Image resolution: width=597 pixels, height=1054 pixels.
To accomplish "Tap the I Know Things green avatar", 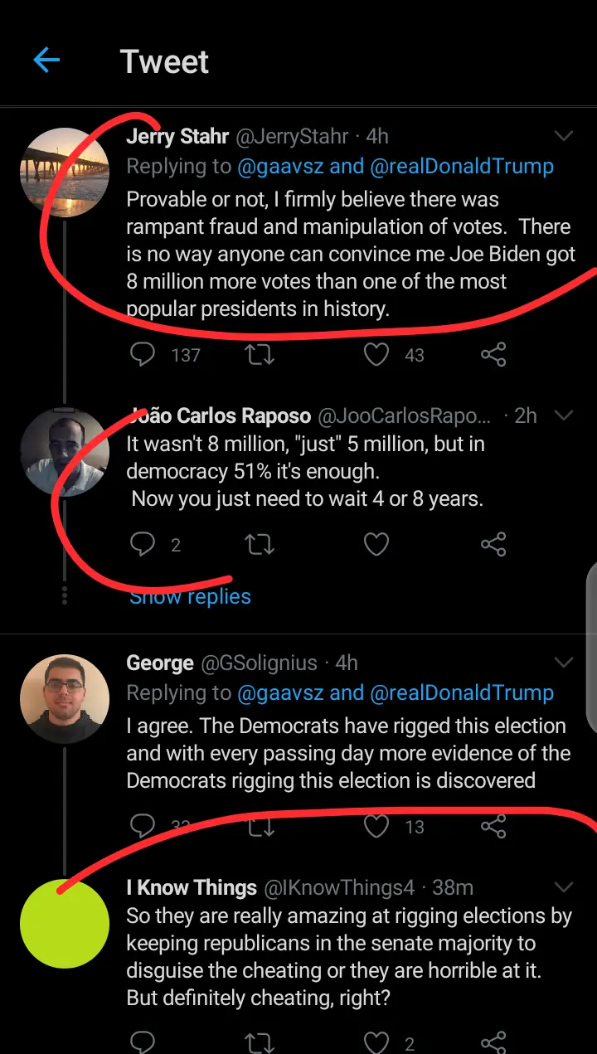I will tap(65, 923).
